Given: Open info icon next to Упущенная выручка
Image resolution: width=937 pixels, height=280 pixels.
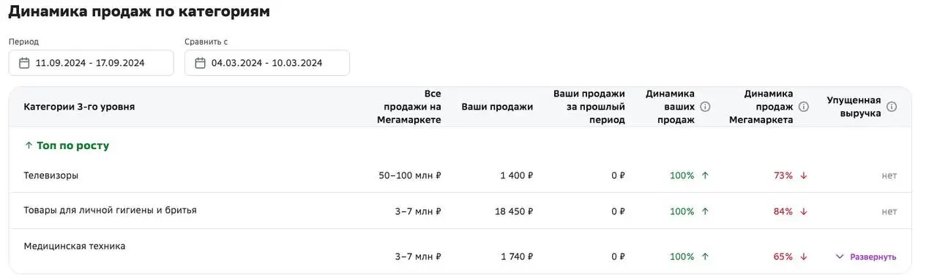Looking at the screenshot, I should (892, 107).
